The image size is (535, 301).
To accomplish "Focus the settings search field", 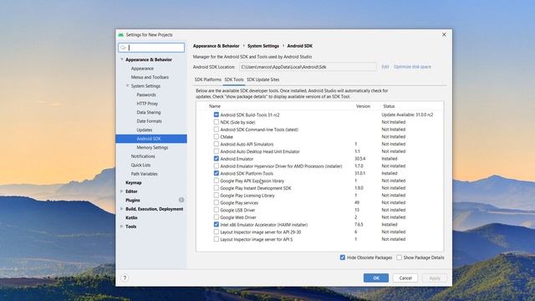I will point(151,48).
